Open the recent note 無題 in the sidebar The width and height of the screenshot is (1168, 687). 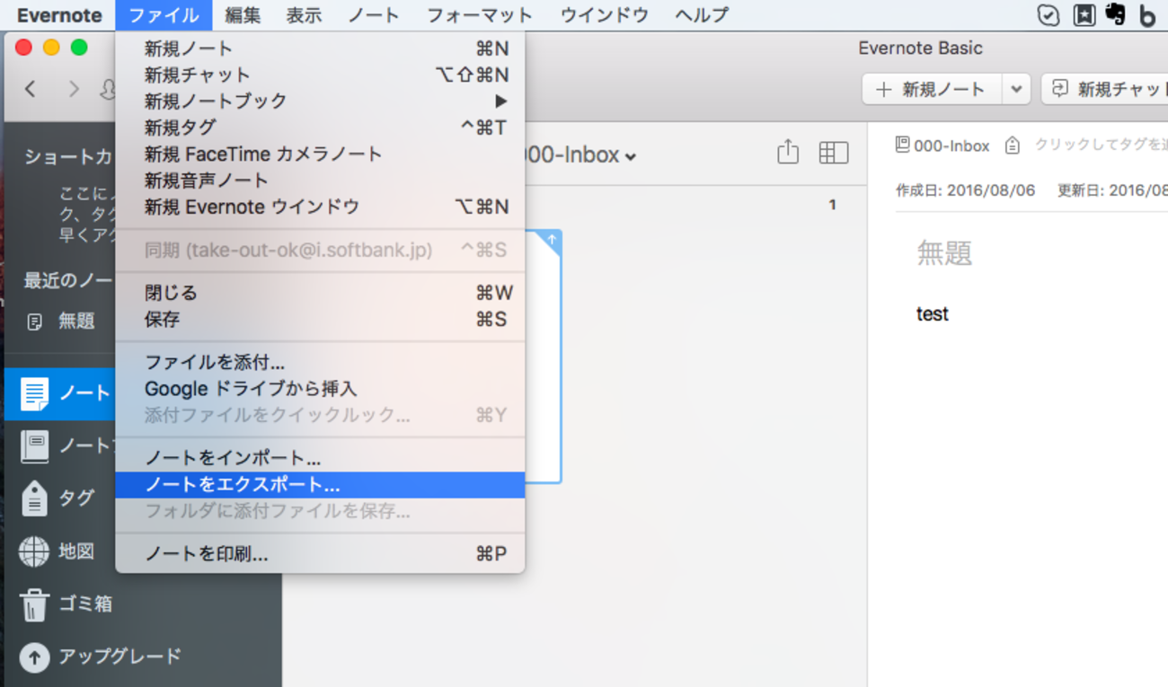click(x=59, y=321)
